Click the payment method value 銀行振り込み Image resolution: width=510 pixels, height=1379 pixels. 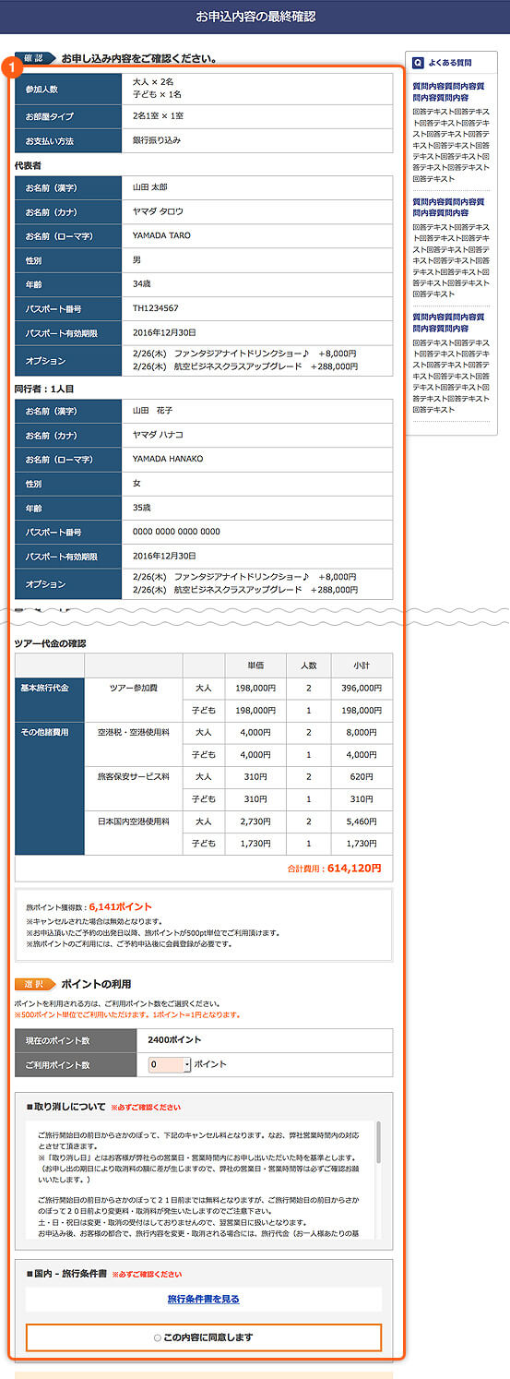click(157, 140)
